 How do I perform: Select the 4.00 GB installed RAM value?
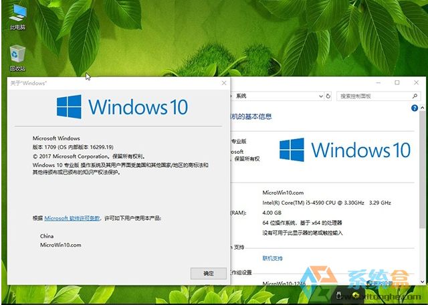[x=272, y=213]
